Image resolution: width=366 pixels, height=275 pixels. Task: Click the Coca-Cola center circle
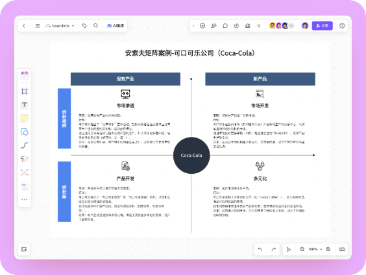pyautogui.click(x=191, y=156)
